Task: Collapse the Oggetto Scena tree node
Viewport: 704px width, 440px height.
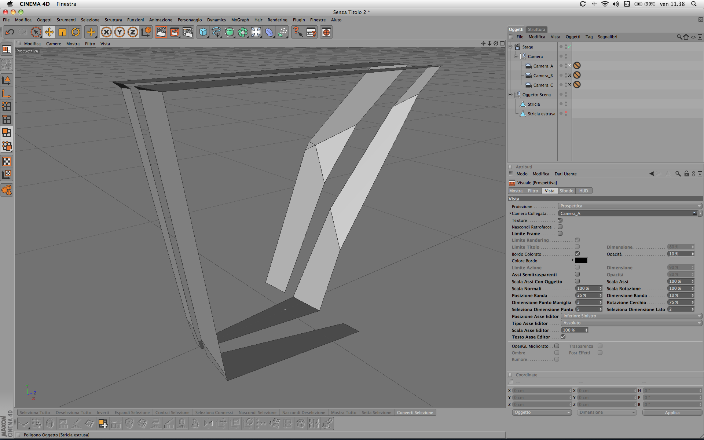Action: pos(510,94)
